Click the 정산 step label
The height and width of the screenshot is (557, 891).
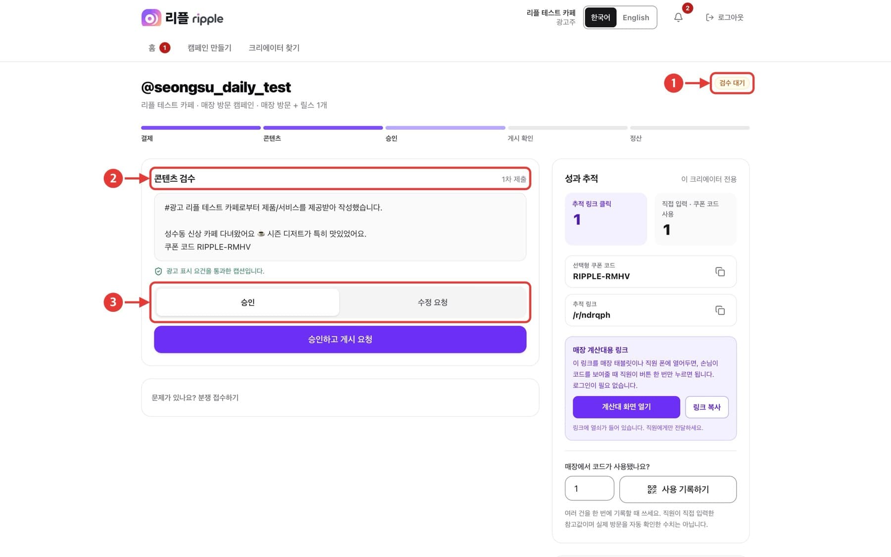pyautogui.click(x=636, y=138)
